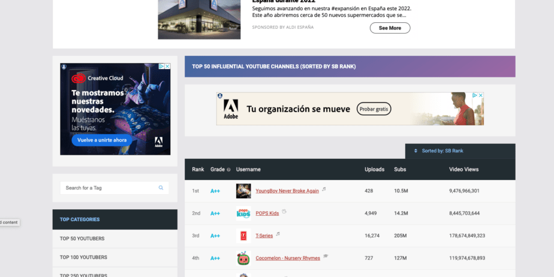Open the POPS Kids channel avatar

coord(243,213)
